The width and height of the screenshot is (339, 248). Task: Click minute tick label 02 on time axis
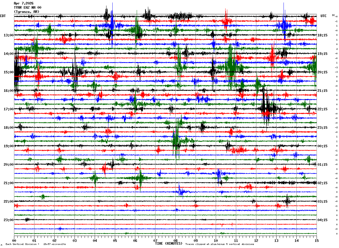[54, 240]
